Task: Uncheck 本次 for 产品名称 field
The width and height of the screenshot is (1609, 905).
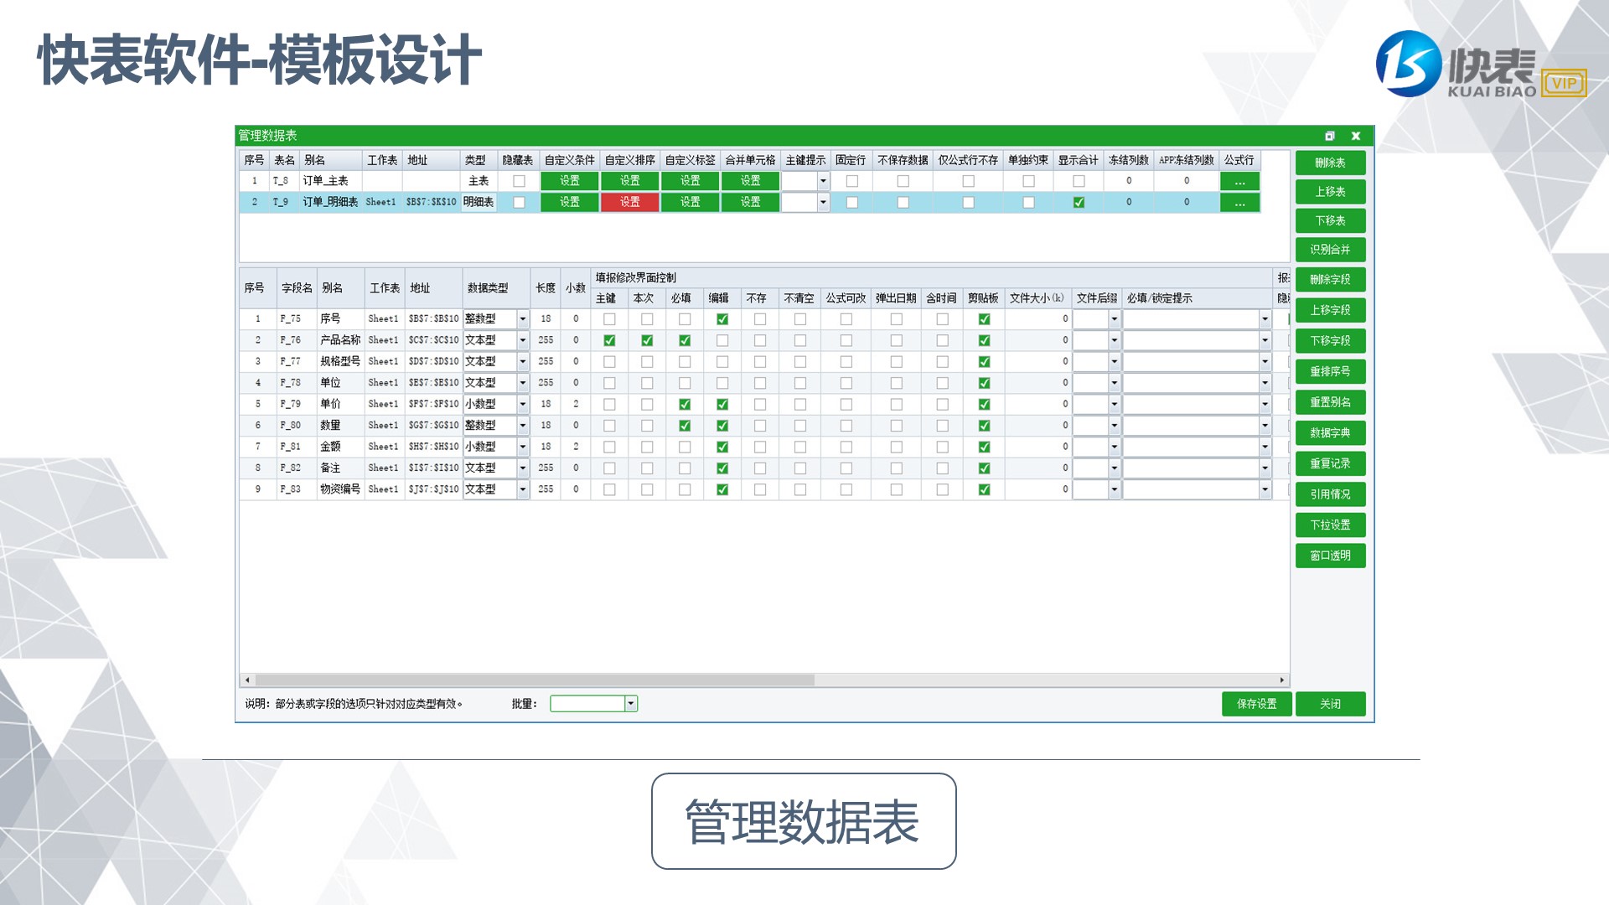Action: [647, 340]
